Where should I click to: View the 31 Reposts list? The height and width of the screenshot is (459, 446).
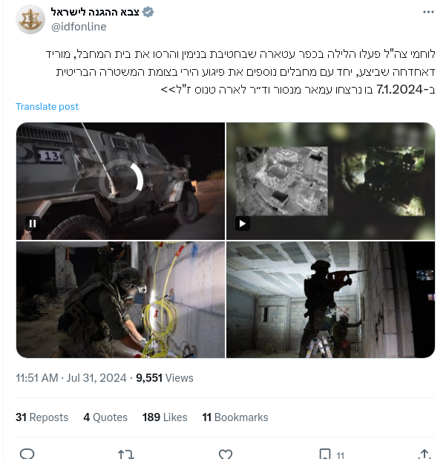(x=42, y=417)
